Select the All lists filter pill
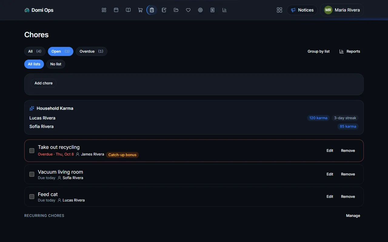The image size is (388, 242). tap(34, 64)
